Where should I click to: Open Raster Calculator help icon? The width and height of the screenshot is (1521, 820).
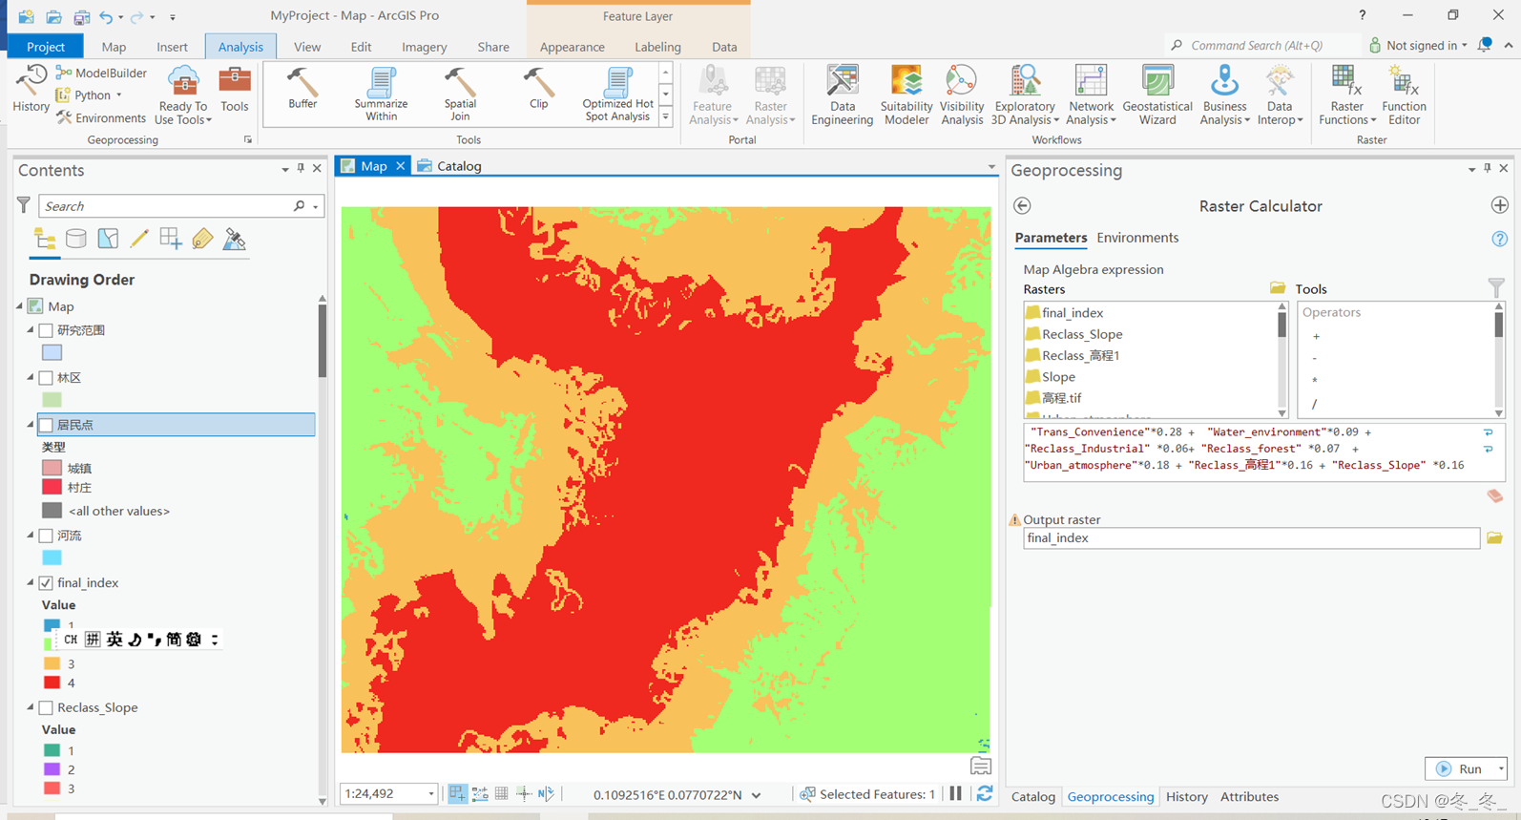(1499, 239)
